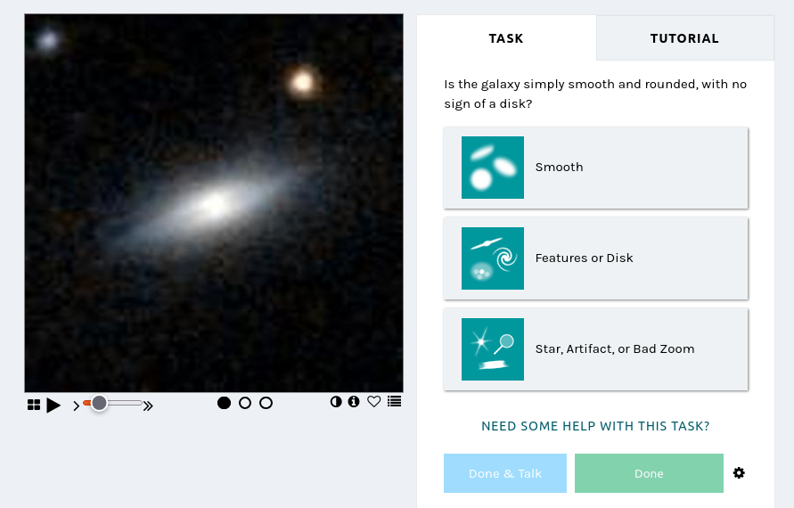Viewport: 794px width, 508px height.
Task: Favorite this galaxy with heart icon
Action: click(x=374, y=402)
